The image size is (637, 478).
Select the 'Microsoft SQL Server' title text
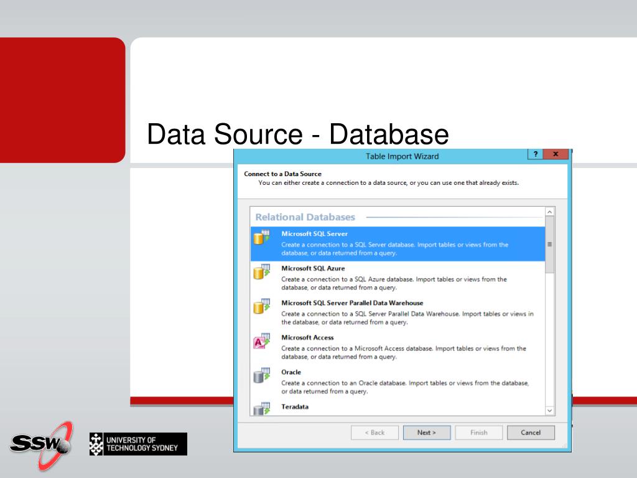point(314,234)
